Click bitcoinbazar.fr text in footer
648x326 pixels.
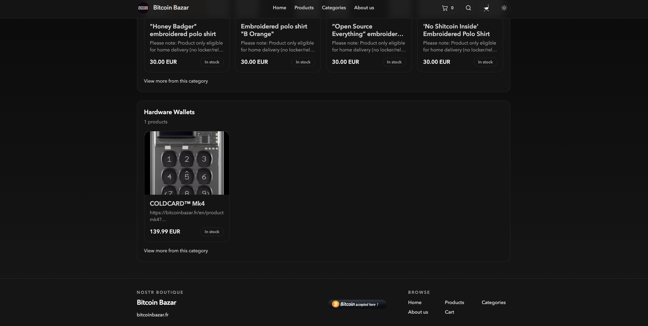pos(152,315)
